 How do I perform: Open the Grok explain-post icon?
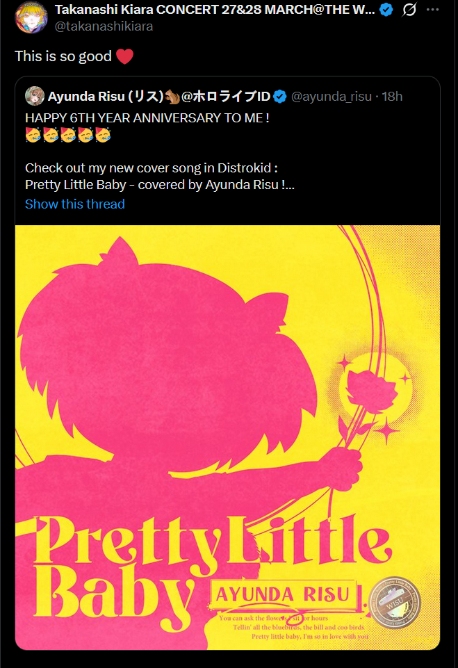[409, 9]
